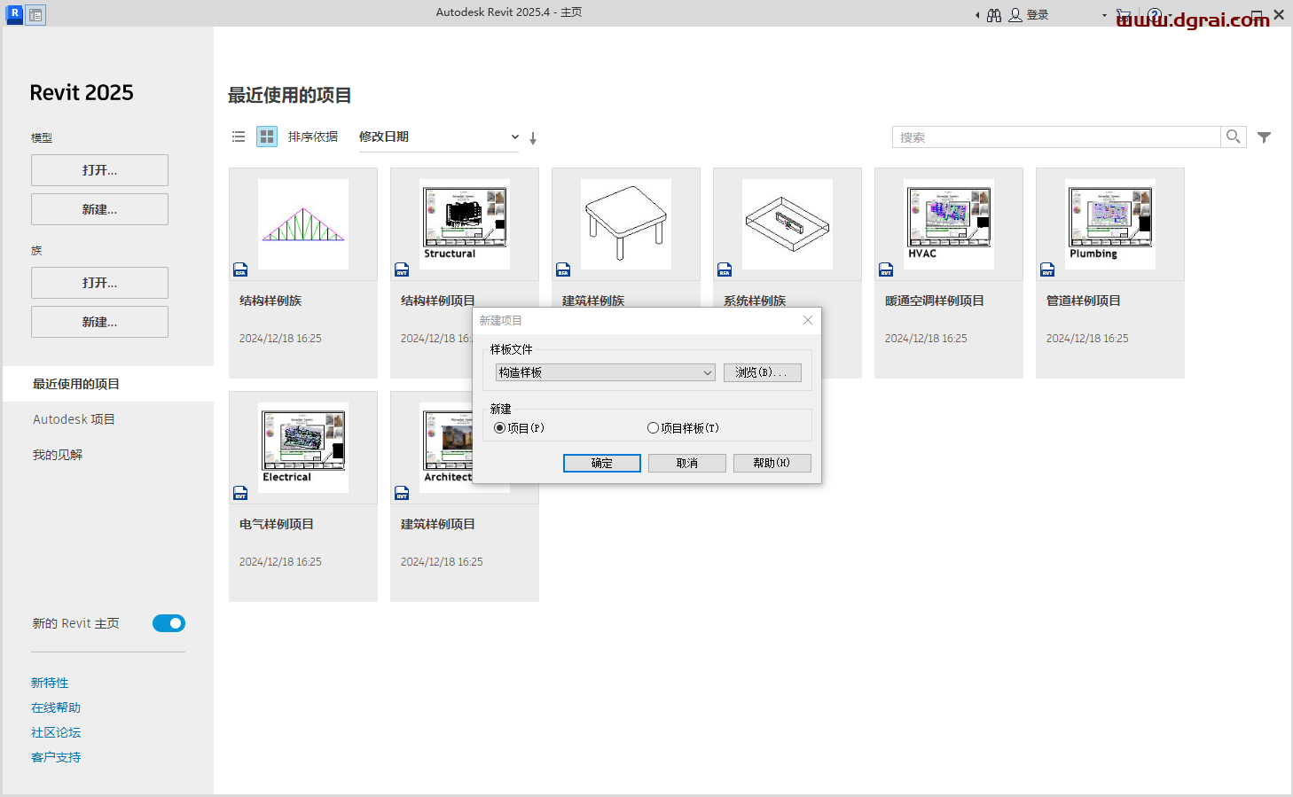Viewport: 1293px width, 797px height.
Task: Open the HVAC 暖通空调样例项目 thumbnail
Action: tap(949, 224)
